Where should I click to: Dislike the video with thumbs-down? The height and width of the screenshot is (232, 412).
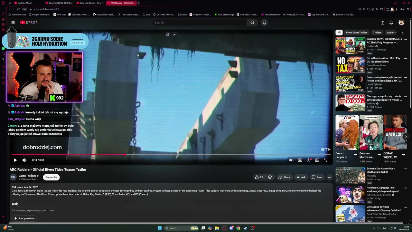[270, 177]
